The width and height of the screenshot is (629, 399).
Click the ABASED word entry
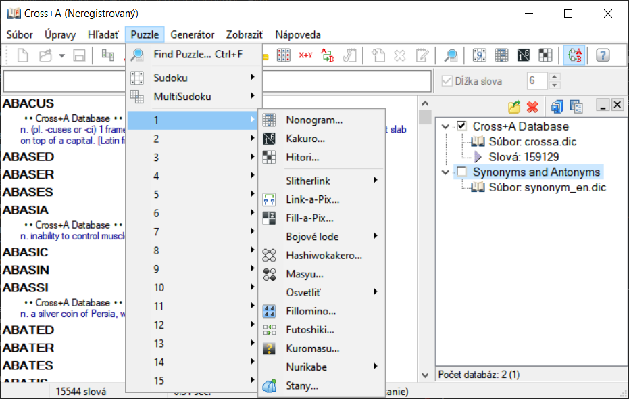pyautogui.click(x=28, y=156)
